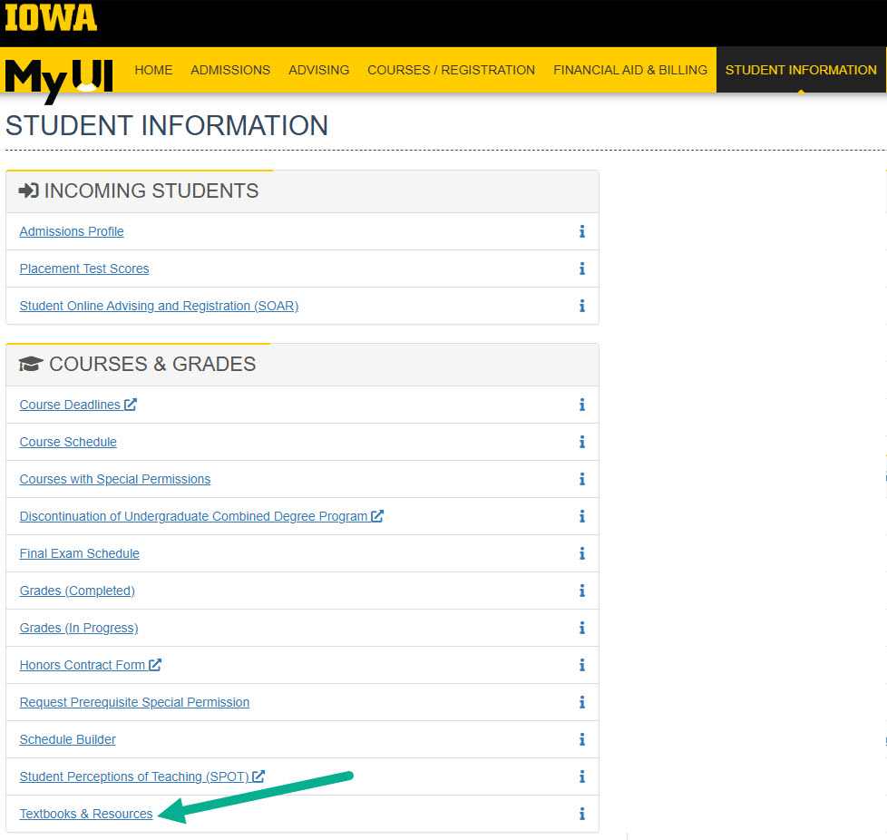Open the MyUI logo home link
The height and width of the screenshot is (840, 887).
(59, 78)
